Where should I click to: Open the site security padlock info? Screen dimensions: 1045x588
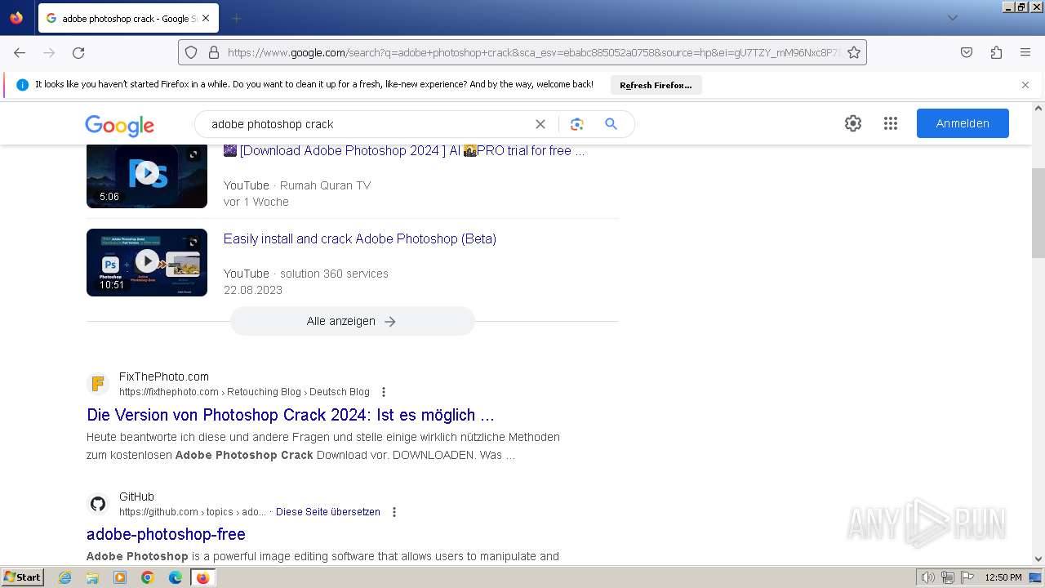tap(214, 52)
